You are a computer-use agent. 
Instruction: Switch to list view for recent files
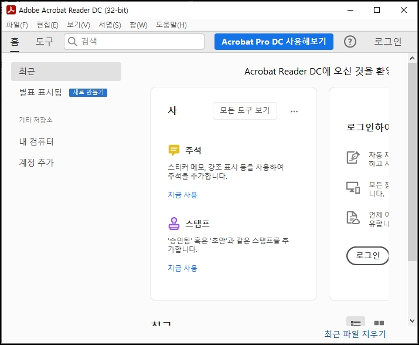tap(356, 322)
